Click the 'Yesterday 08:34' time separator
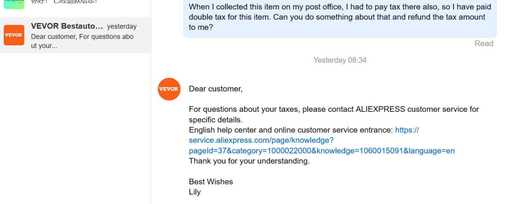 coord(339,60)
